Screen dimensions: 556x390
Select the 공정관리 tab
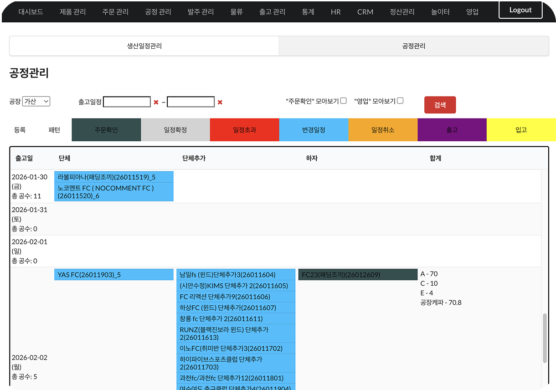point(414,46)
